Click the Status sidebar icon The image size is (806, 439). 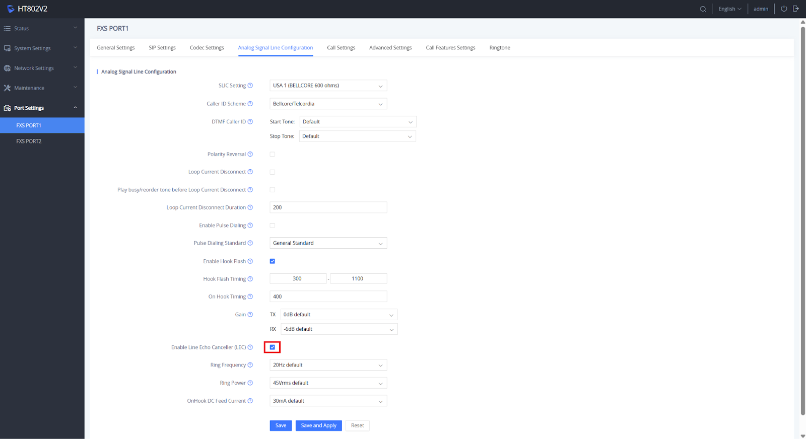coord(7,28)
